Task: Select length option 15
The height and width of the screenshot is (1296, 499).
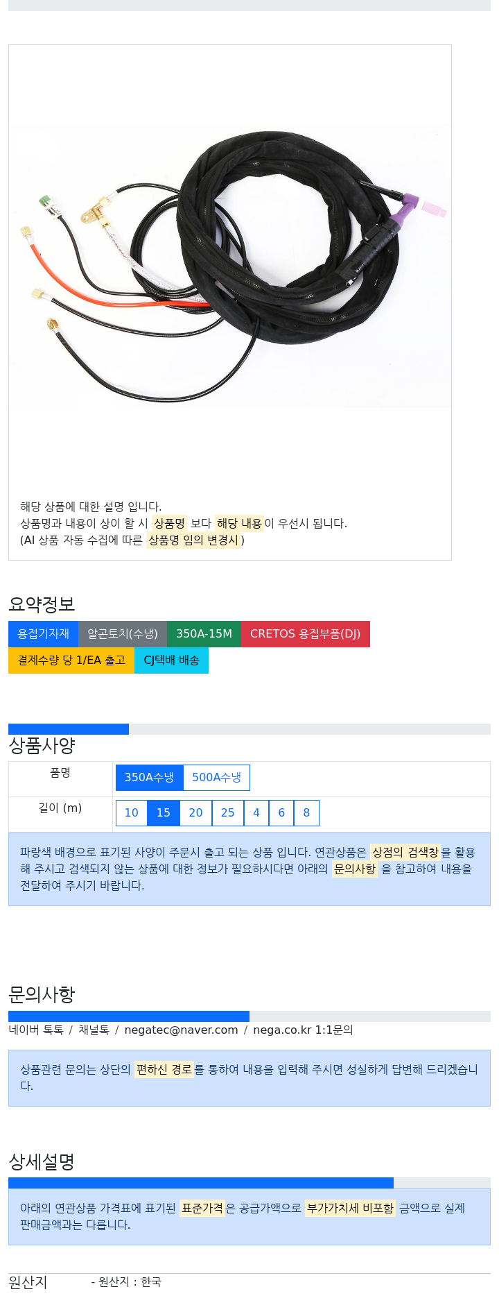Action: coord(164,813)
